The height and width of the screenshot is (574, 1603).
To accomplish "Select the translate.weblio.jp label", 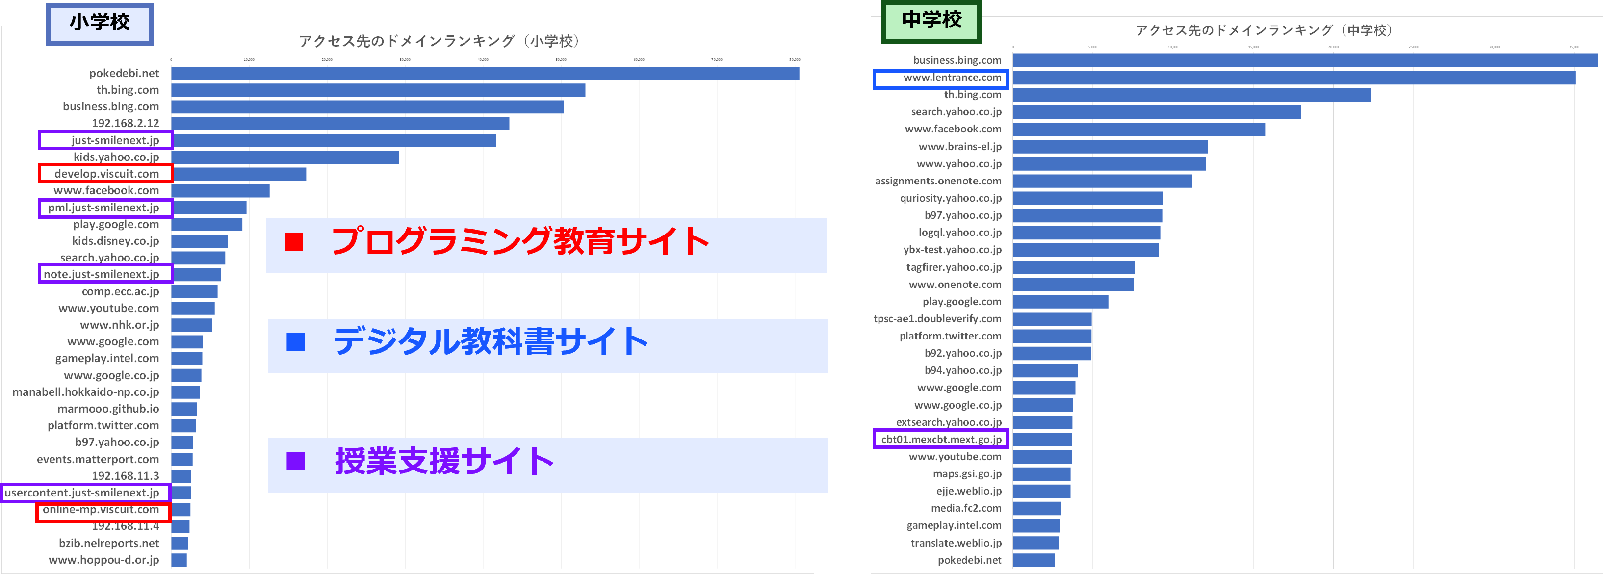I will (956, 543).
